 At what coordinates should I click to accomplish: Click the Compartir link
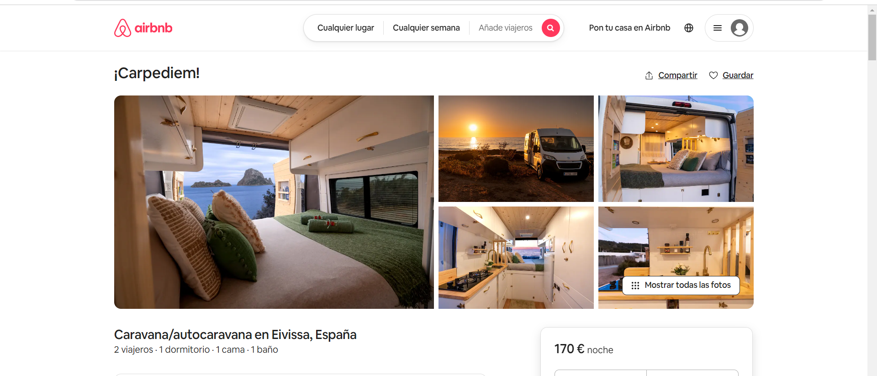677,75
